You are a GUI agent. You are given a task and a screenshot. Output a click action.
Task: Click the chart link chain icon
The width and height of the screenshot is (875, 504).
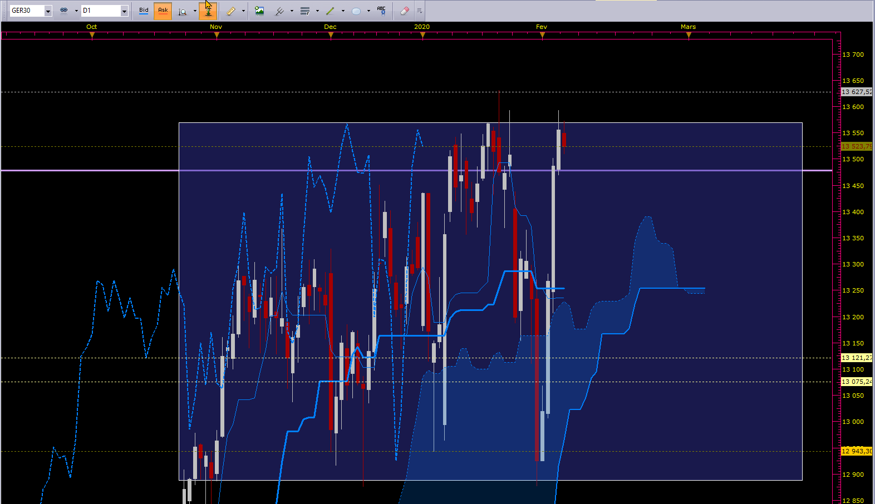[64, 11]
